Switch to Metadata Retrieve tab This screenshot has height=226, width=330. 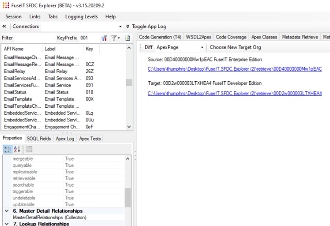click(x=300, y=37)
